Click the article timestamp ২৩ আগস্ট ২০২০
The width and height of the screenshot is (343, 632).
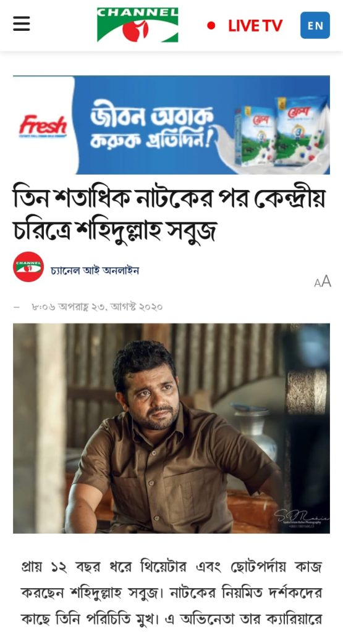click(97, 307)
